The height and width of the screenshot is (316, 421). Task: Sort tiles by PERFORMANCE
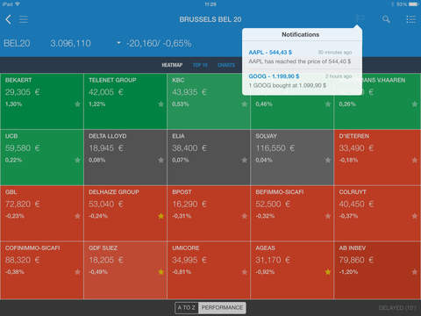click(222, 308)
